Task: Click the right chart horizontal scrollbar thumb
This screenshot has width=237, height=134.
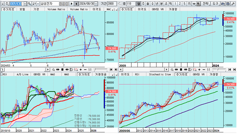Action: 157,70
